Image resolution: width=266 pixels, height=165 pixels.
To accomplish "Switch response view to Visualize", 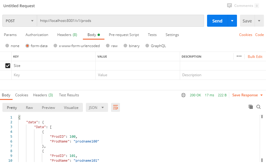I will [71, 107].
